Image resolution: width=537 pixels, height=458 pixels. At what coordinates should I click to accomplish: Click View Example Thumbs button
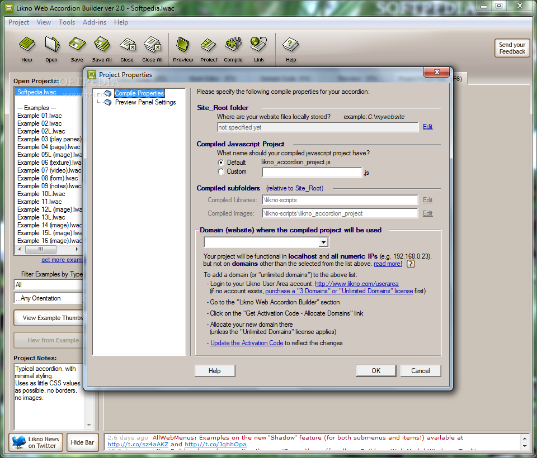coord(49,318)
